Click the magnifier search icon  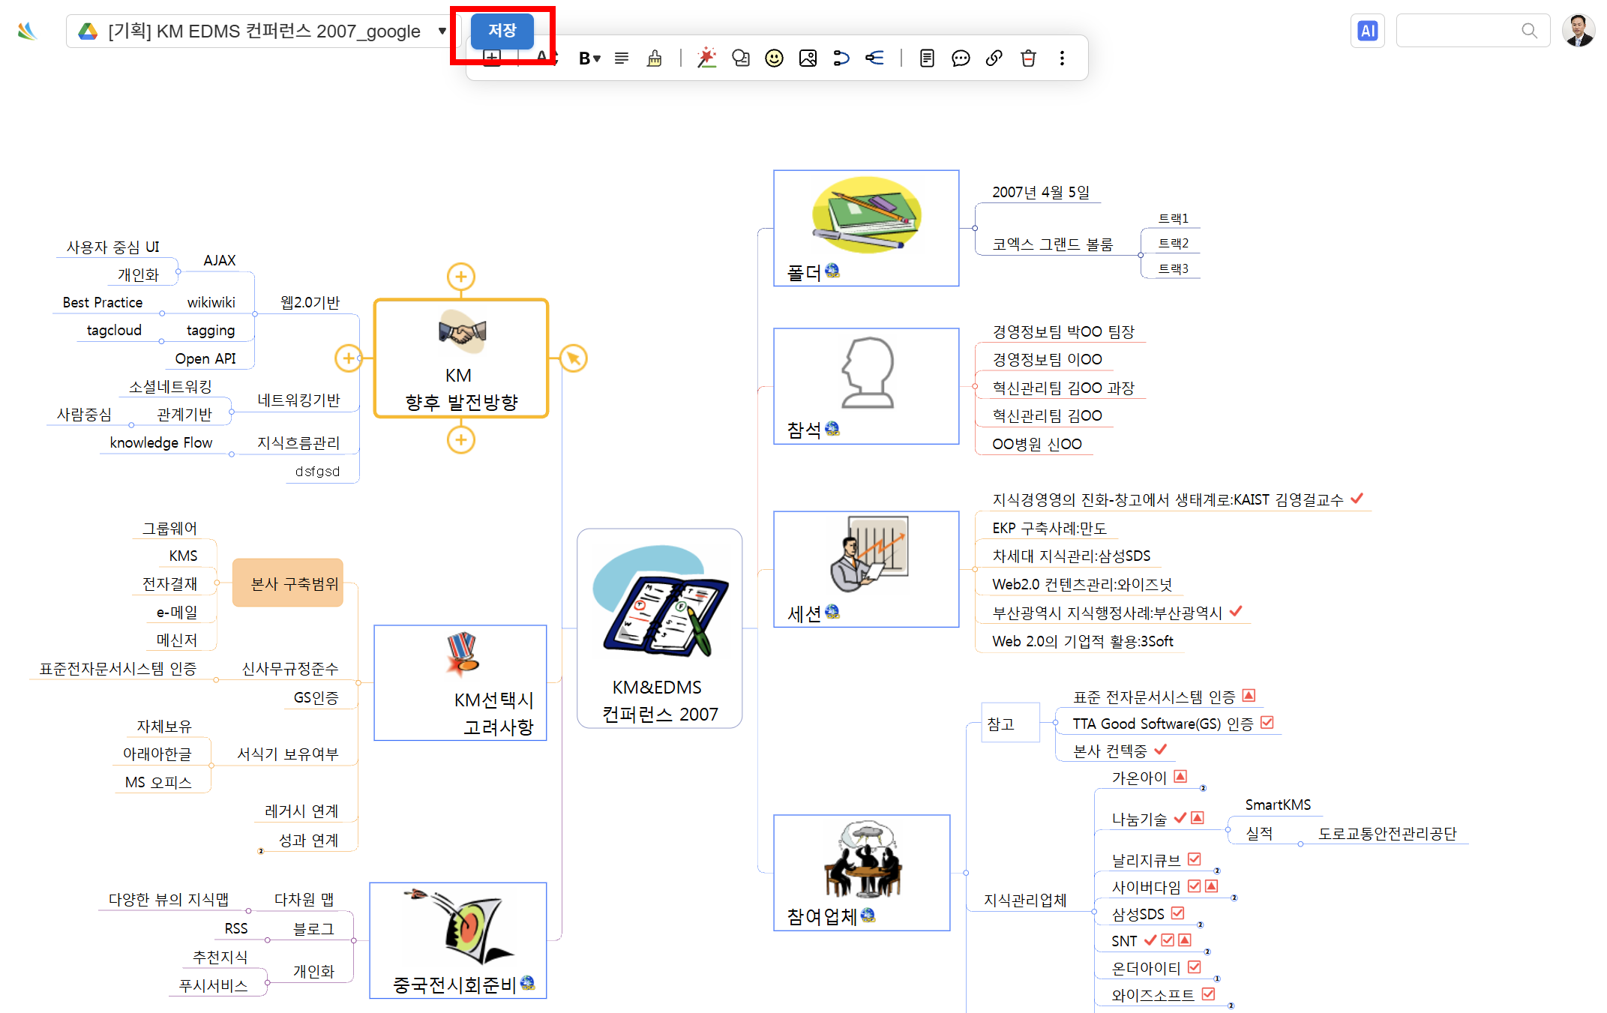pos(1529,31)
